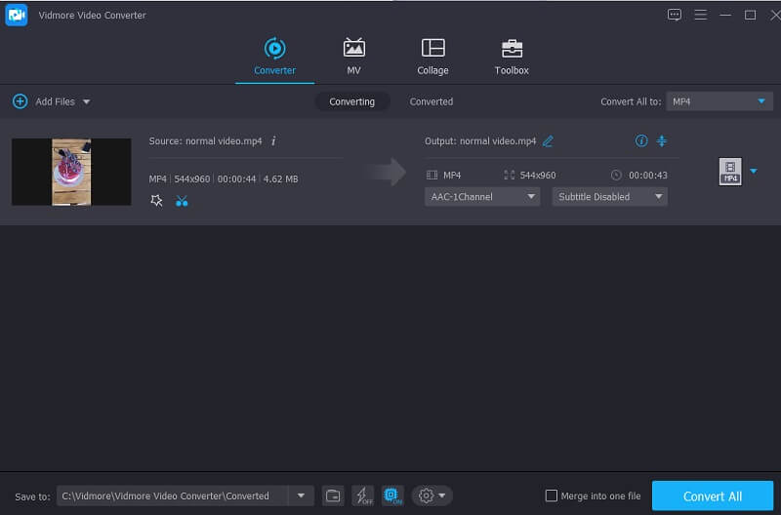Image resolution: width=781 pixels, height=515 pixels.
Task: Open the Subtitle Disabled dropdown
Action: tap(609, 197)
